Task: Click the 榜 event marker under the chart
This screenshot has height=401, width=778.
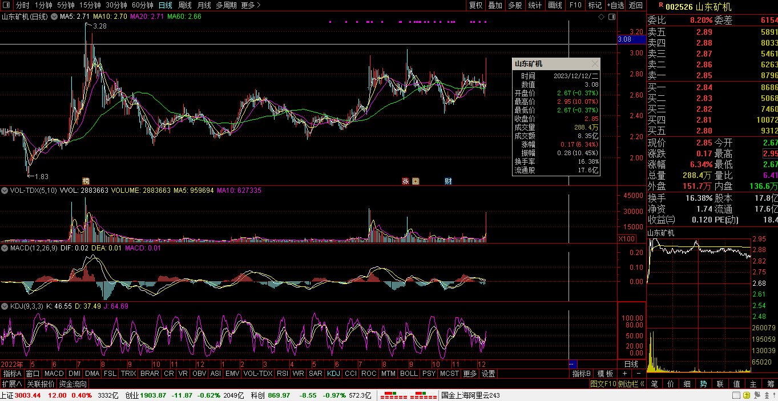Action: click(x=86, y=181)
